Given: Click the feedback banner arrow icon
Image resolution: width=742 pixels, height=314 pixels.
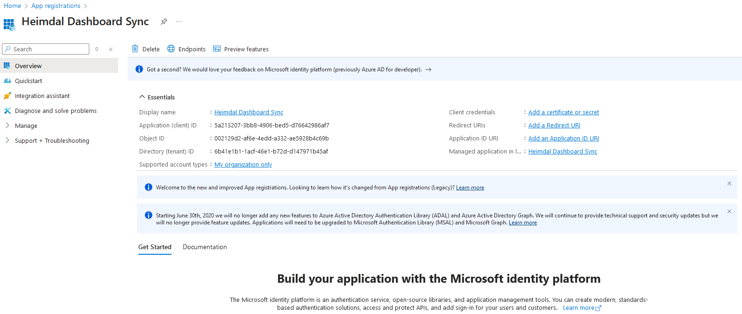Looking at the screenshot, I should coord(428,70).
